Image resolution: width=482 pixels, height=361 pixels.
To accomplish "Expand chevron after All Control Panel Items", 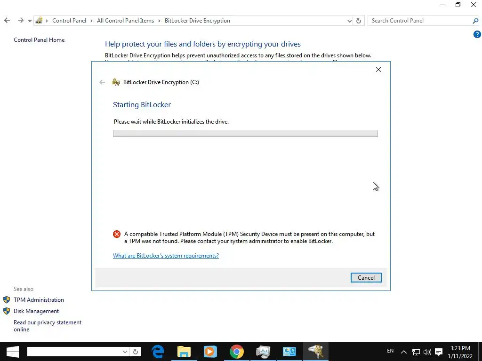I will (159, 21).
